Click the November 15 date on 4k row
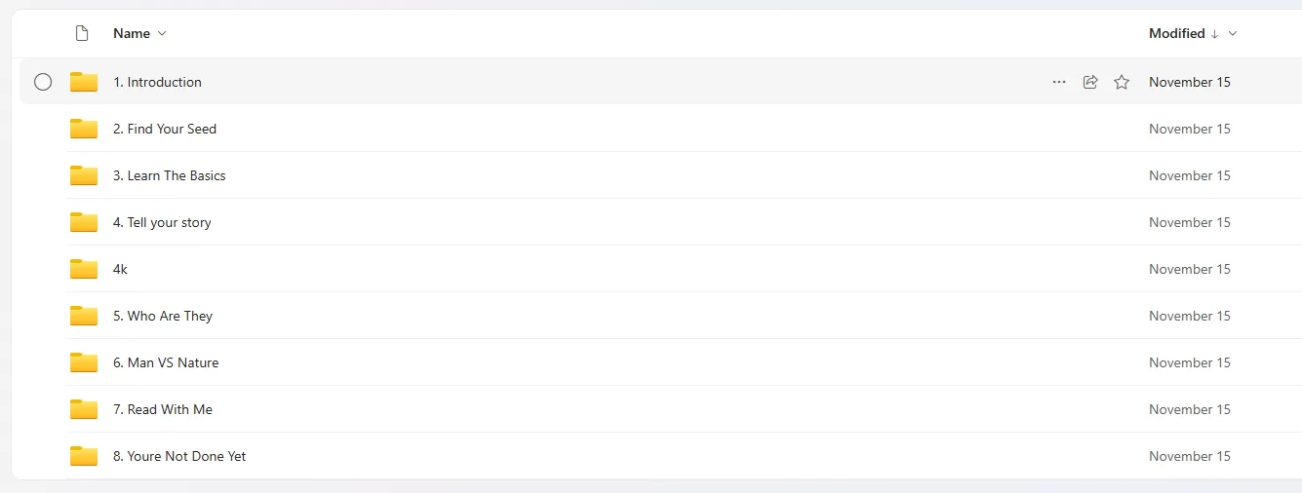1302x493 pixels. tap(1189, 269)
